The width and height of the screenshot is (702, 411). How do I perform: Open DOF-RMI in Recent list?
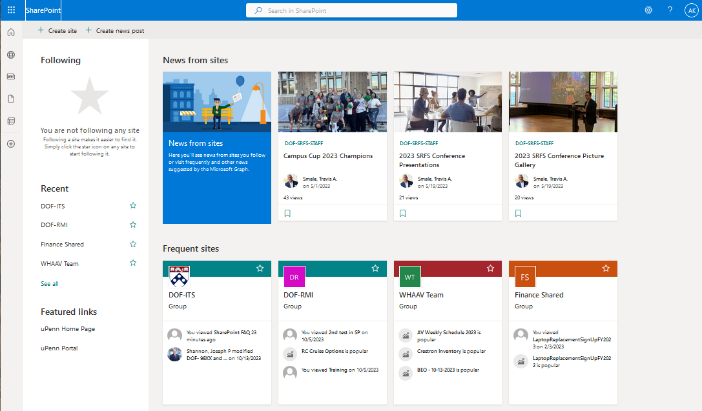pyautogui.click(x=54, y=225)
